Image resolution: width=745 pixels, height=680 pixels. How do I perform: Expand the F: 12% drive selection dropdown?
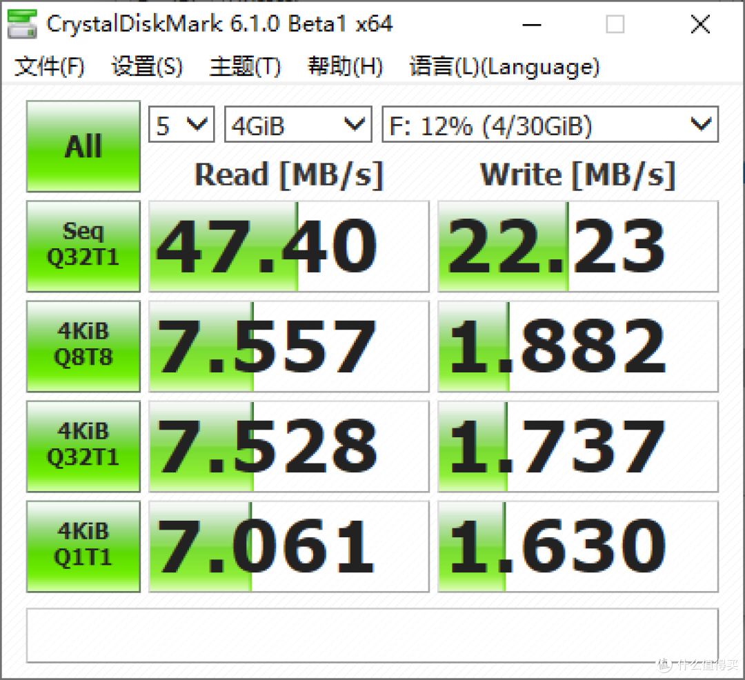pyautogui.click(x=550, y=124)
